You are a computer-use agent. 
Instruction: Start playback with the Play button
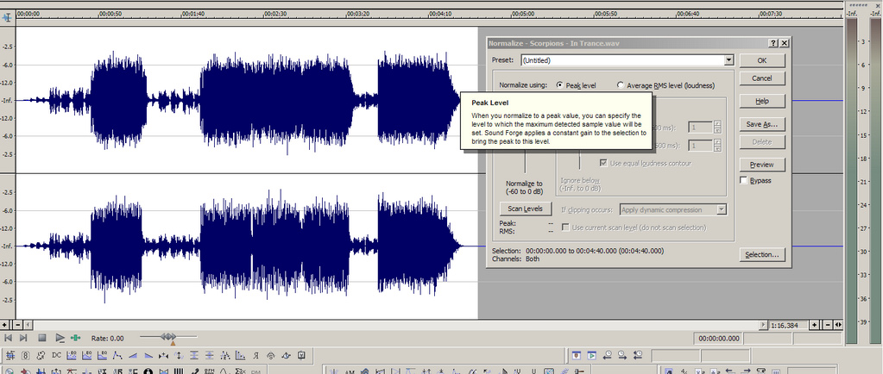[60, 338]
